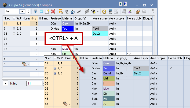190x108 pixels.
Task: Click the greyed monitor icon at toolbar end
Action: (144, 11)
